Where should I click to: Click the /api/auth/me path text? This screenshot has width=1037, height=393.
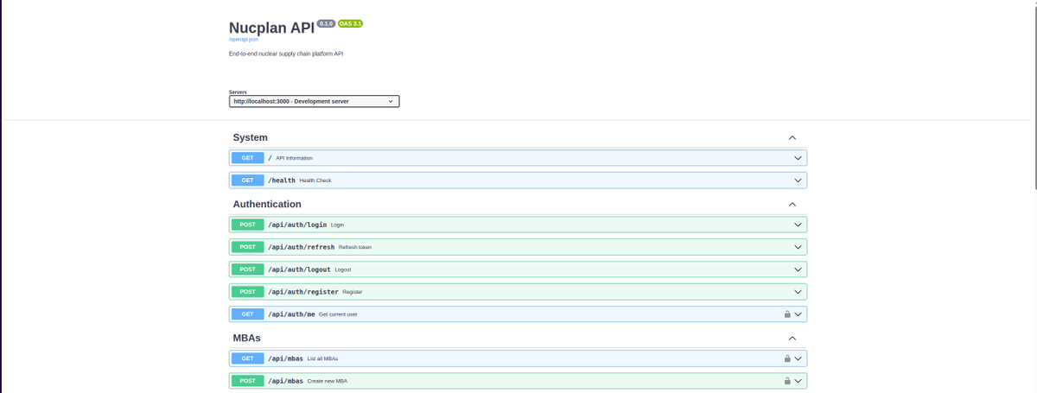291,314
